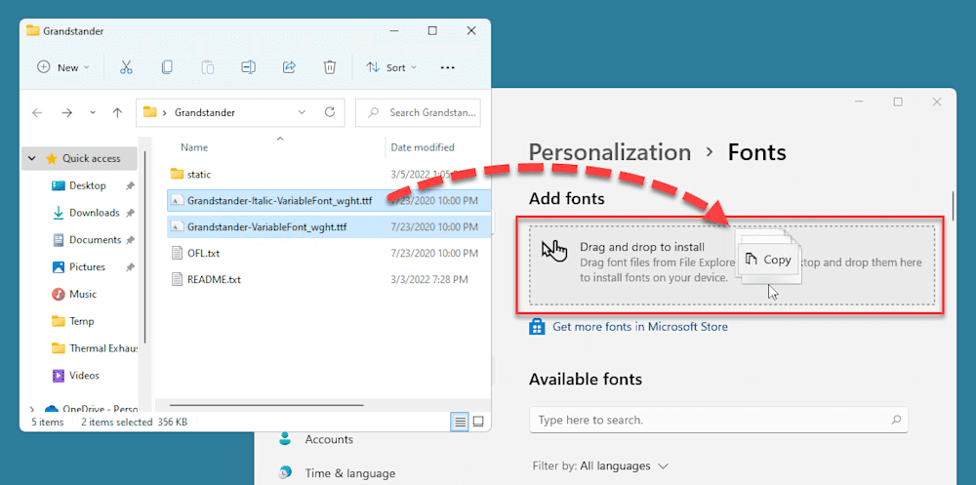The height and width of the screenshot is (485, 976).
Task: Click the Date modified column header
Action: [422, 147]
